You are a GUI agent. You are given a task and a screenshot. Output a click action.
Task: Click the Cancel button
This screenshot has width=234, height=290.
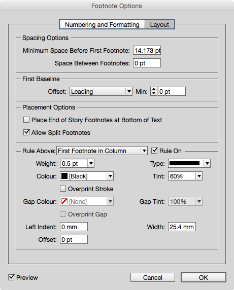point(153,277)
